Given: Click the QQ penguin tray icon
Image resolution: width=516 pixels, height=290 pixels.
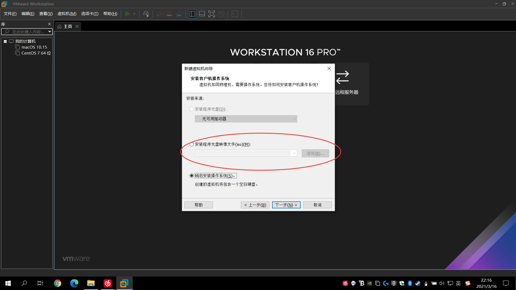Looking at the screenshot, I should (426, 284).
